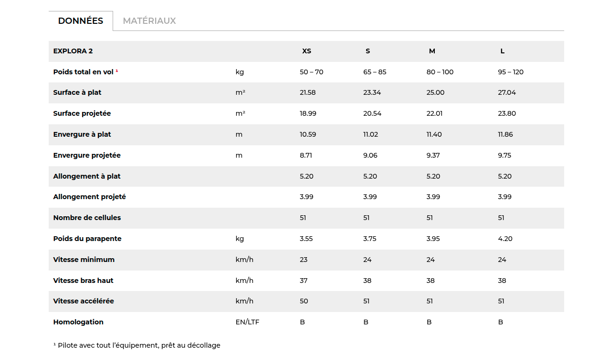Select the Homologation row label
Image resolution: width=589 pixels, height=352 pixels.
coord(78,322)
